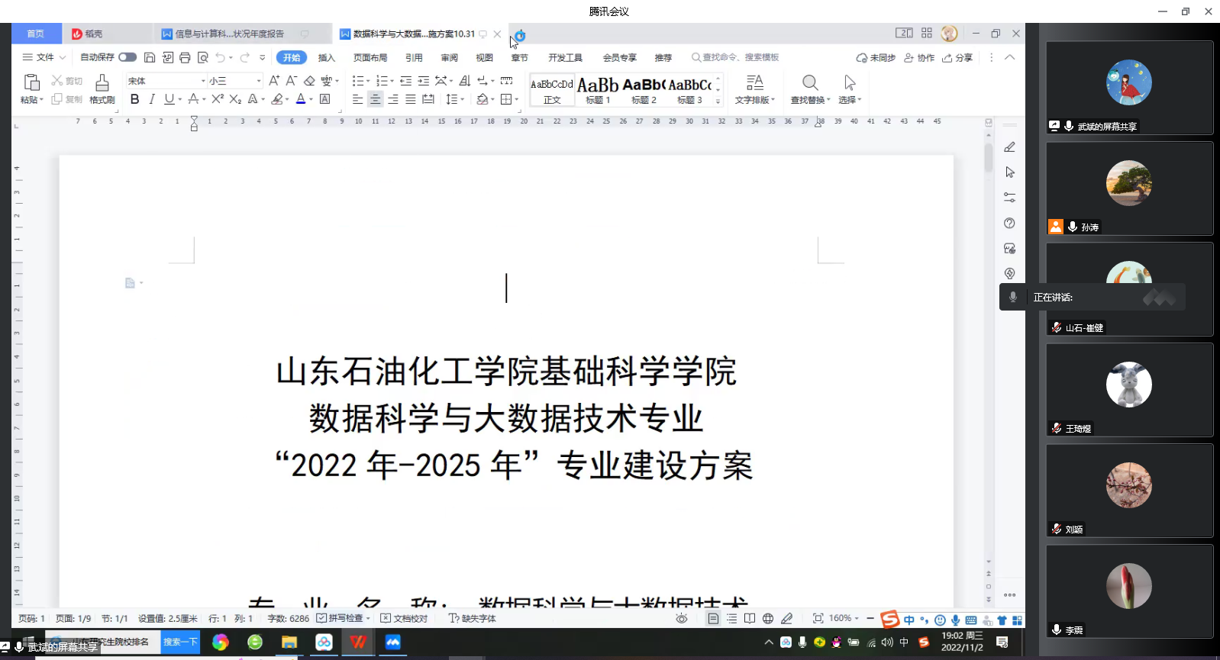Image resolution: width=1220 pixels, height=660 pixels.
Task: Open the font name dropdown (宋体)
Action: tap(203, 81)
